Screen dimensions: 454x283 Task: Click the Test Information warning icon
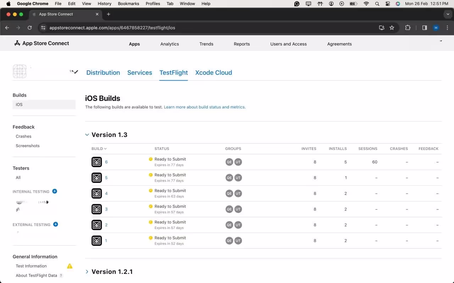70,266
